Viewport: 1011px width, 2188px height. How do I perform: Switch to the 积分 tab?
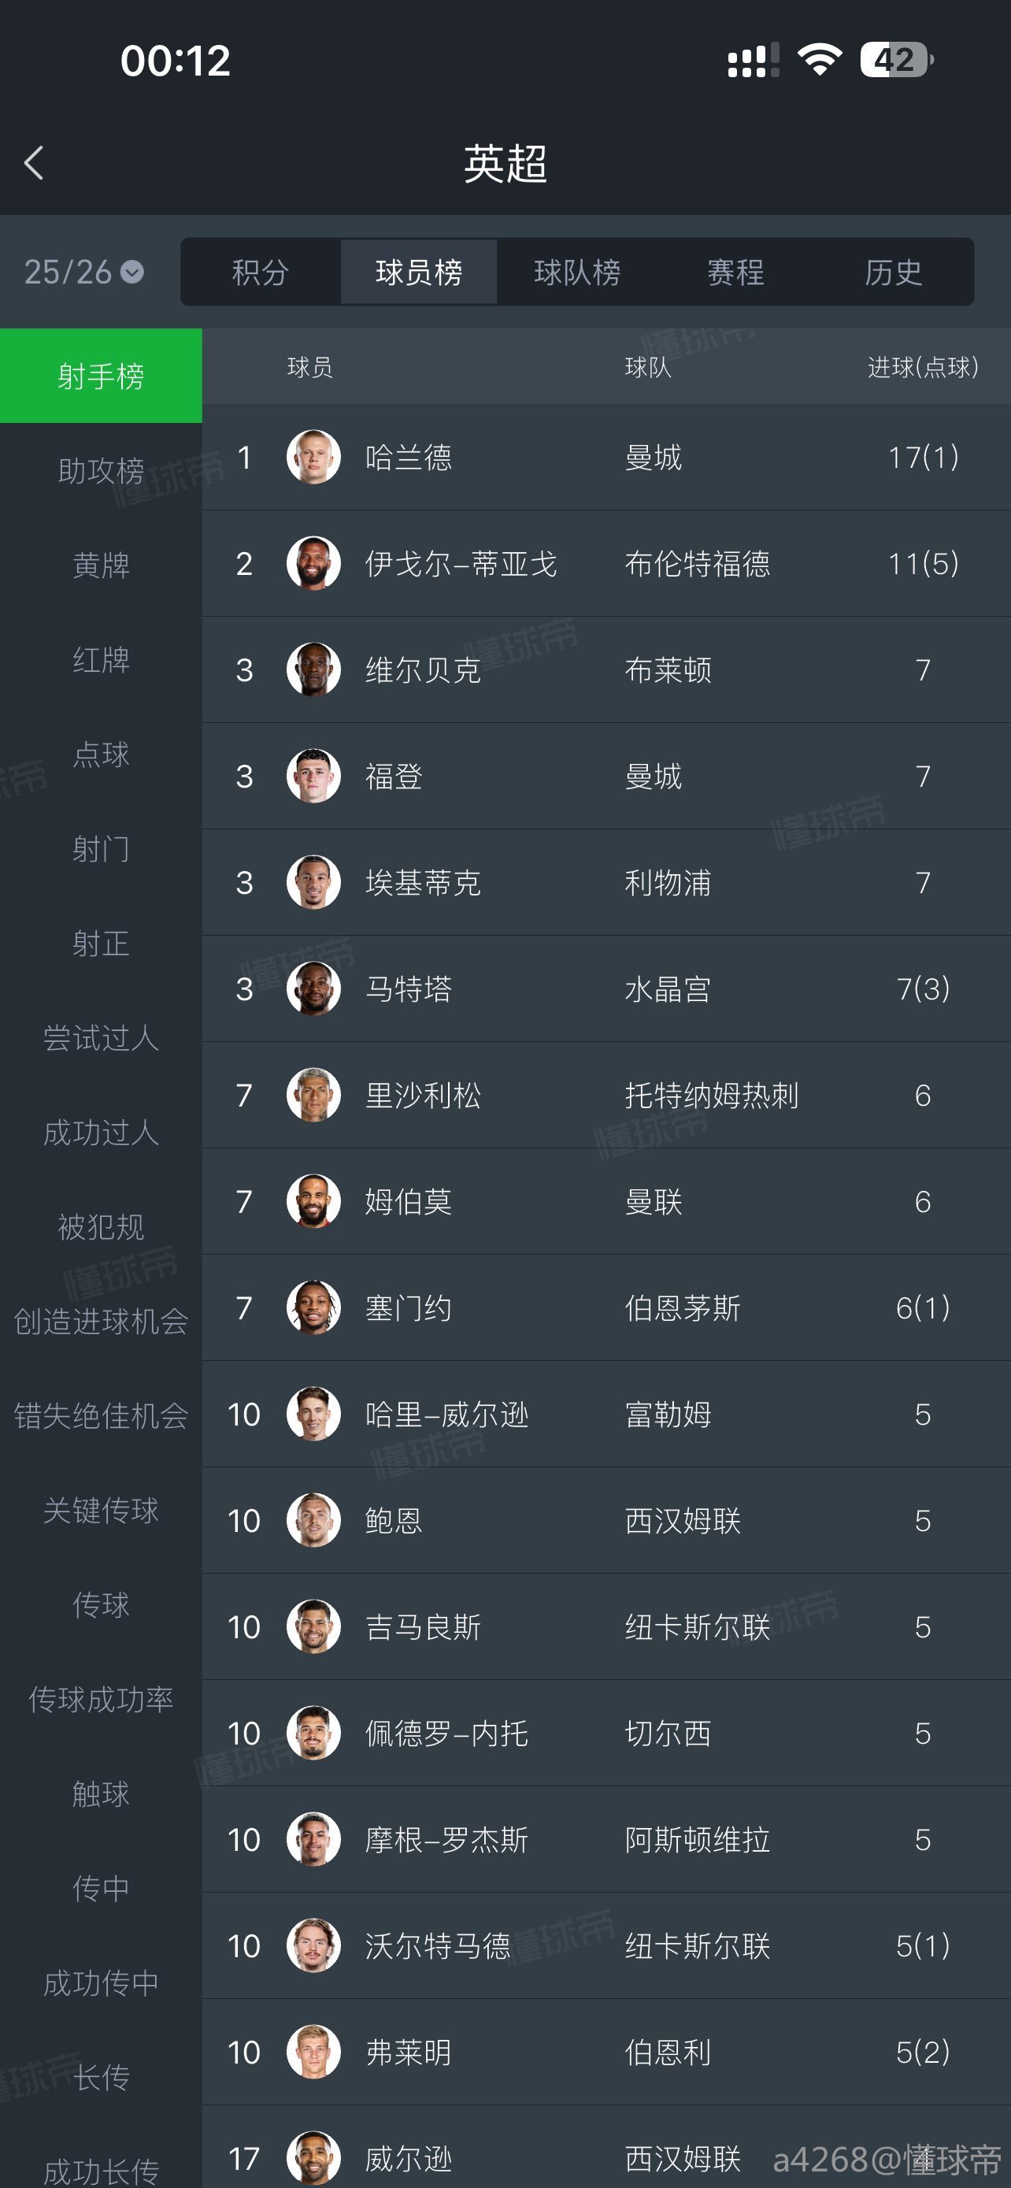tap(261, 273)
